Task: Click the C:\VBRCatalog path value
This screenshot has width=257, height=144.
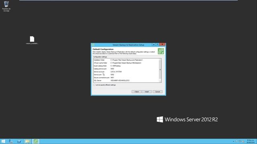Action: click(x=116, y=66)
